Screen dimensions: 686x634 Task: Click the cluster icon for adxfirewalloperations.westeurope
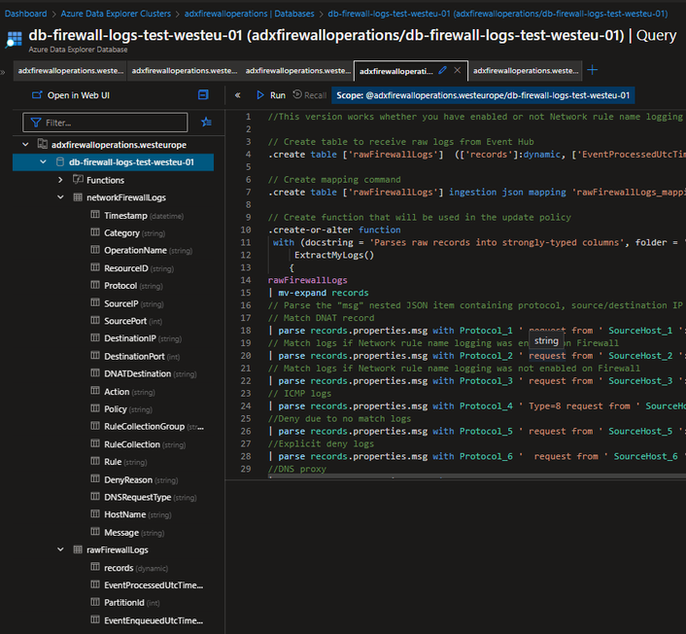coord(43,144)
